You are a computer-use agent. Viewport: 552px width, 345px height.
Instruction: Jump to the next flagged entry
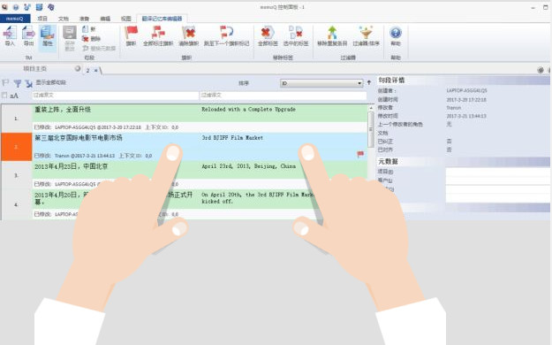[226, 36]
